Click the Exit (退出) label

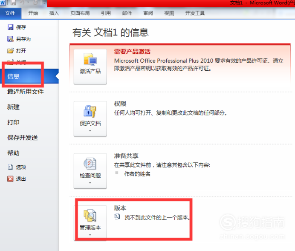pos(21,179)
